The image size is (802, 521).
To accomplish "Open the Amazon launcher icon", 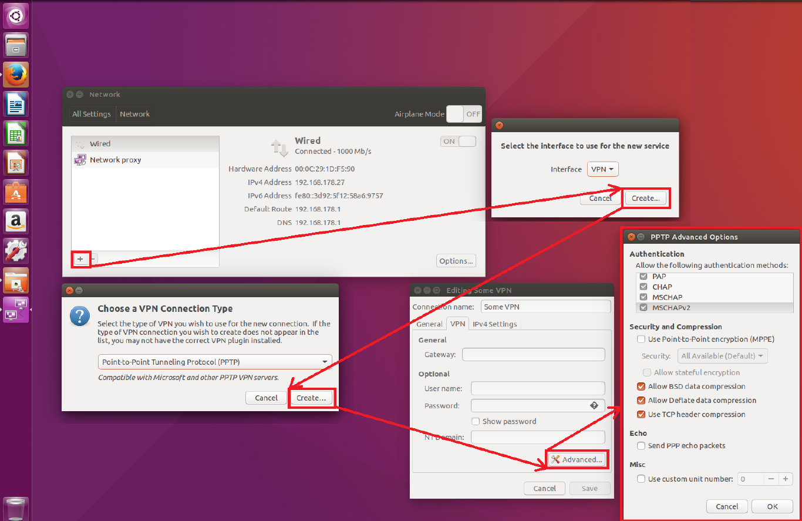I will click(16, 221).
